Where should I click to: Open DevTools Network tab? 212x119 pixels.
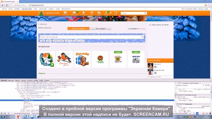click(x=17, y=80)
